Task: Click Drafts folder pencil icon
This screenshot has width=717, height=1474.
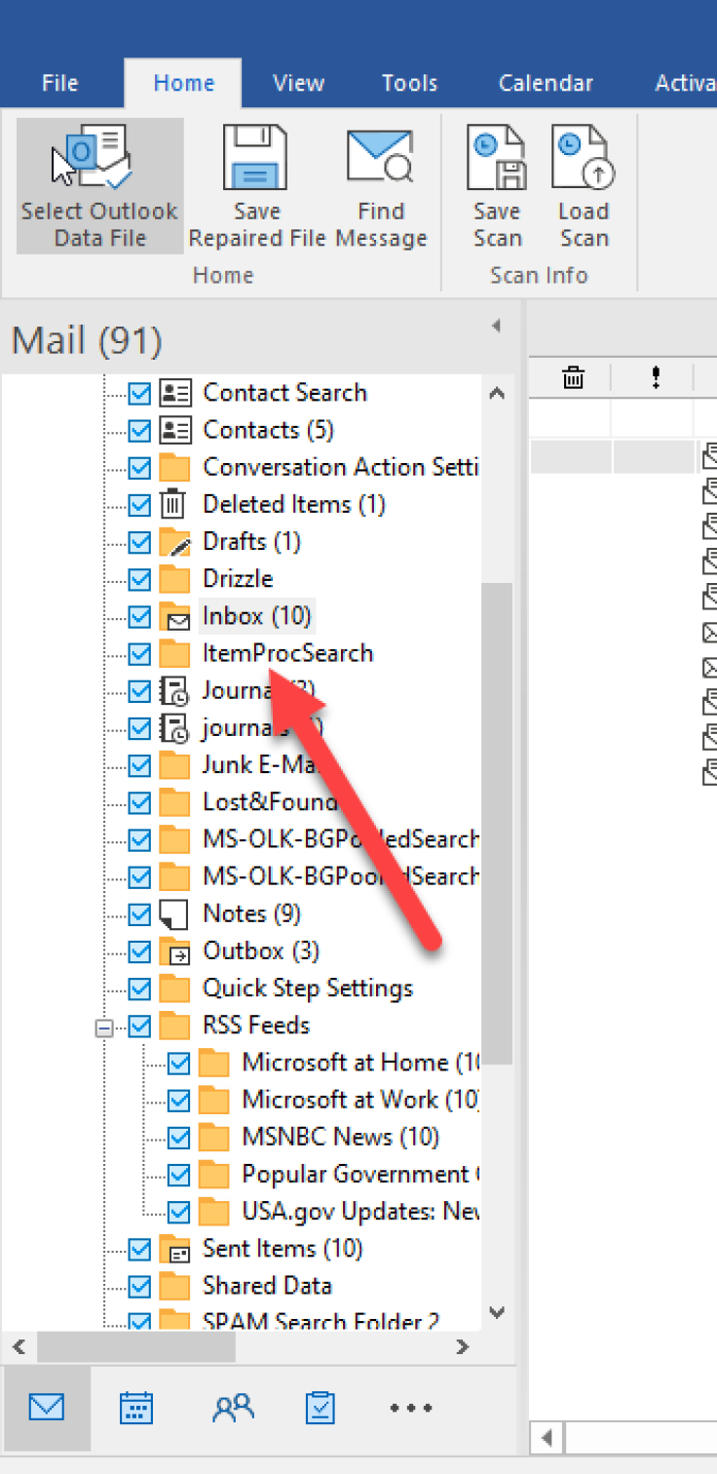Action: click(174, 541)
